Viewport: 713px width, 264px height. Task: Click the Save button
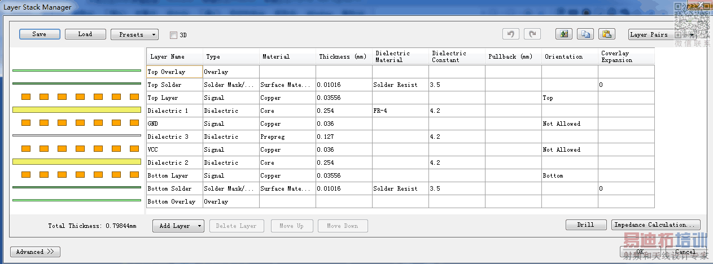click(40, 34)
